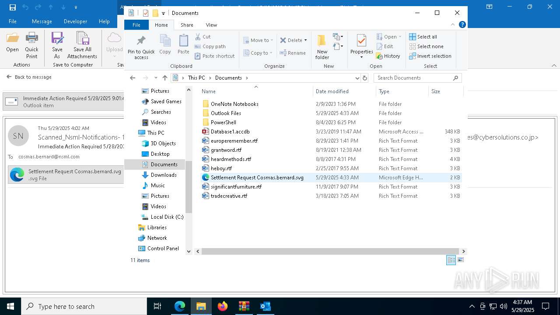
Task: Switch to the View ribbon tab
Action: tap(211, 25)
